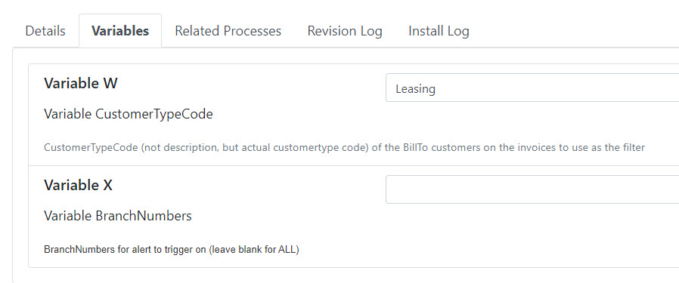Click the Variable CustomerTypeCode label

tap(129, 115)
